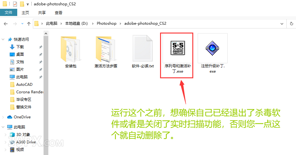Open the AutoCAD folder in the sidebar
Viewport: 296px width, 155px height.
24,85
